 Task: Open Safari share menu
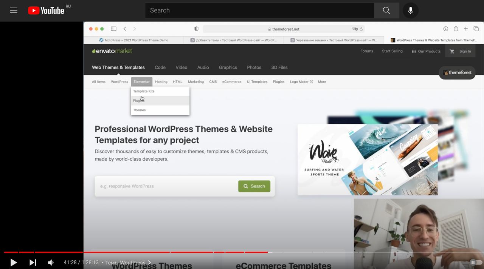(x=456, y=29)
